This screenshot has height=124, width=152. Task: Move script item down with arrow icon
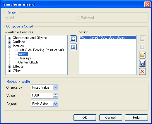coord(142,47)
